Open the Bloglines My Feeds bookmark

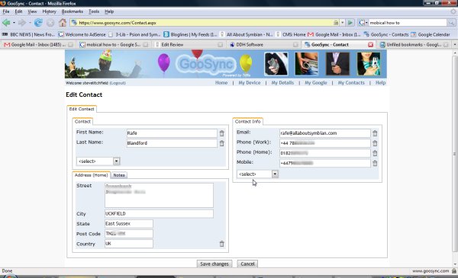190,34
